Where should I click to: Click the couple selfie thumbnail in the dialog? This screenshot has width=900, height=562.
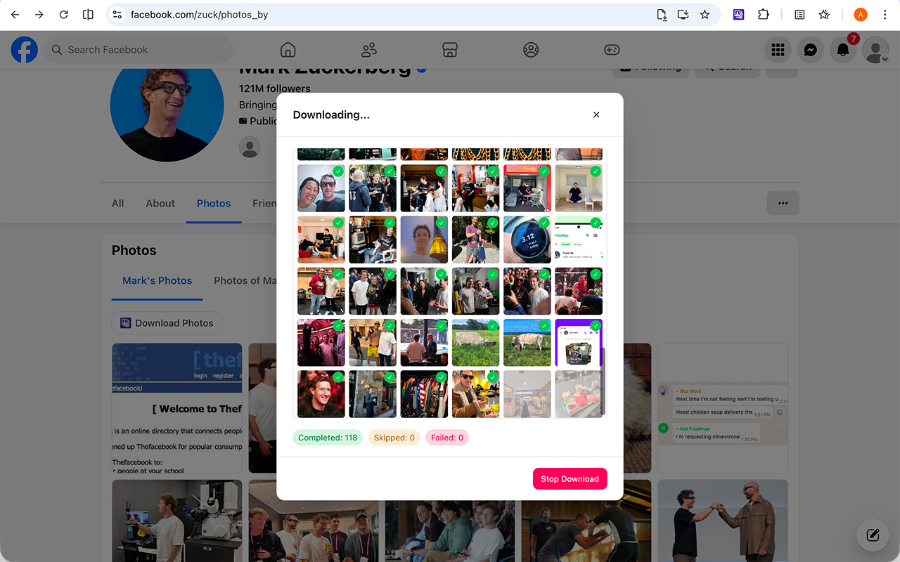tap(321, 188)
